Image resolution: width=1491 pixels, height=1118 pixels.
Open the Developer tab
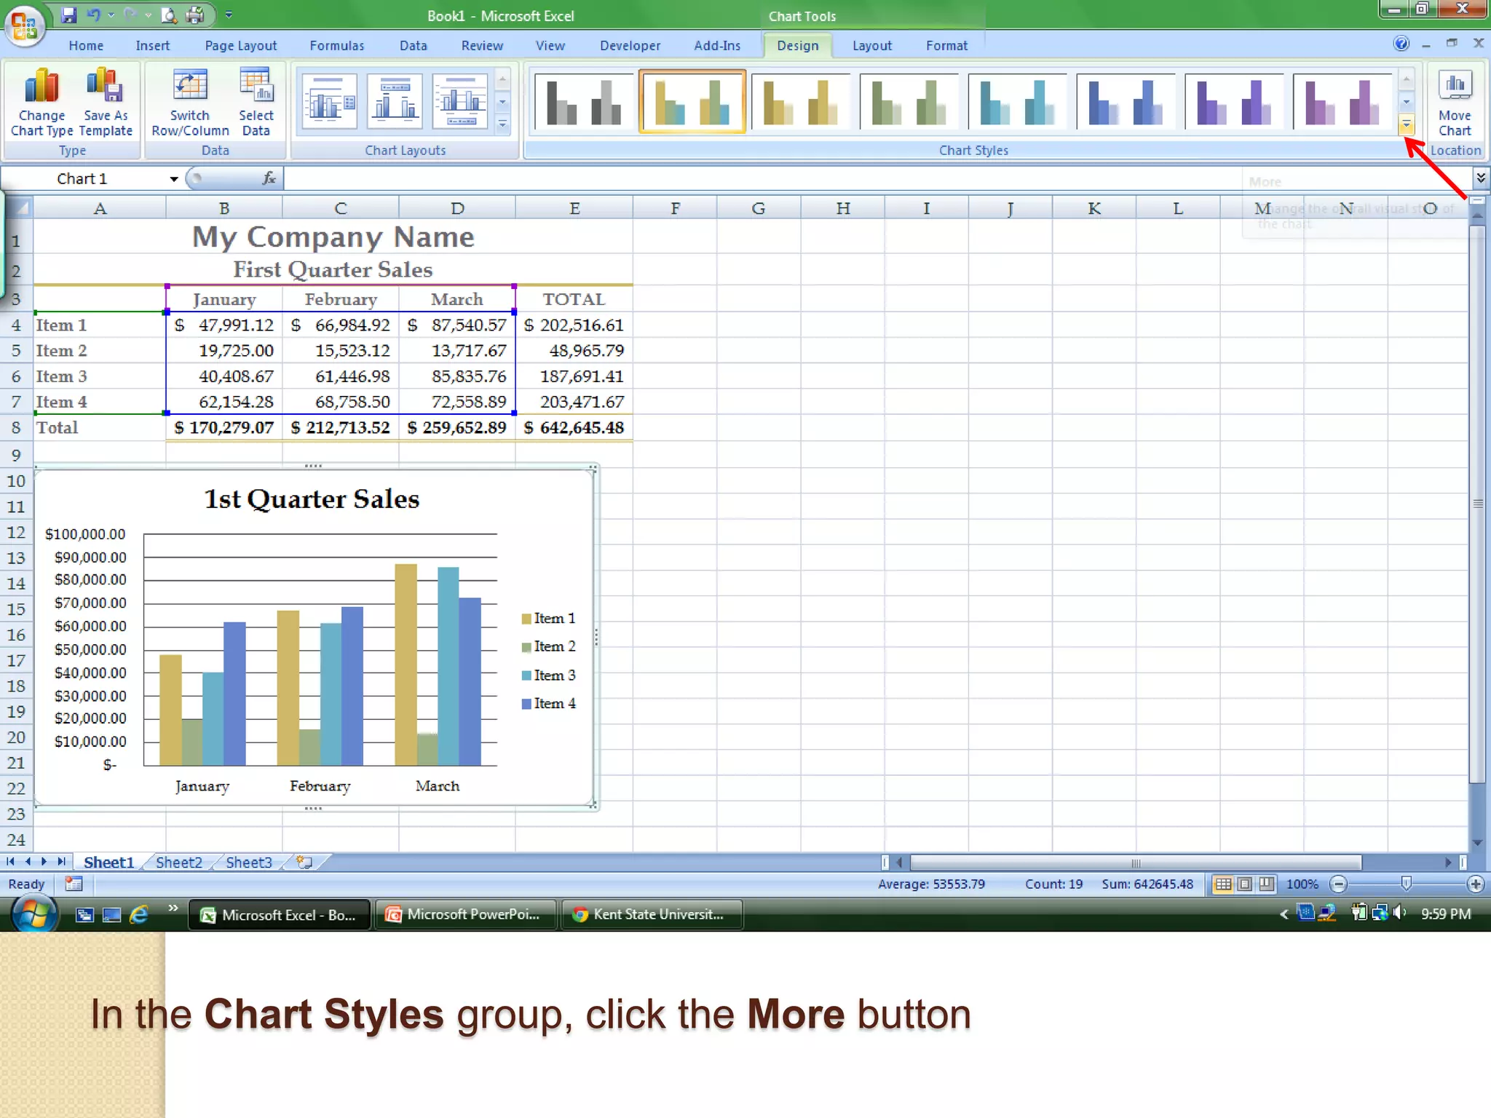point(630,45)
